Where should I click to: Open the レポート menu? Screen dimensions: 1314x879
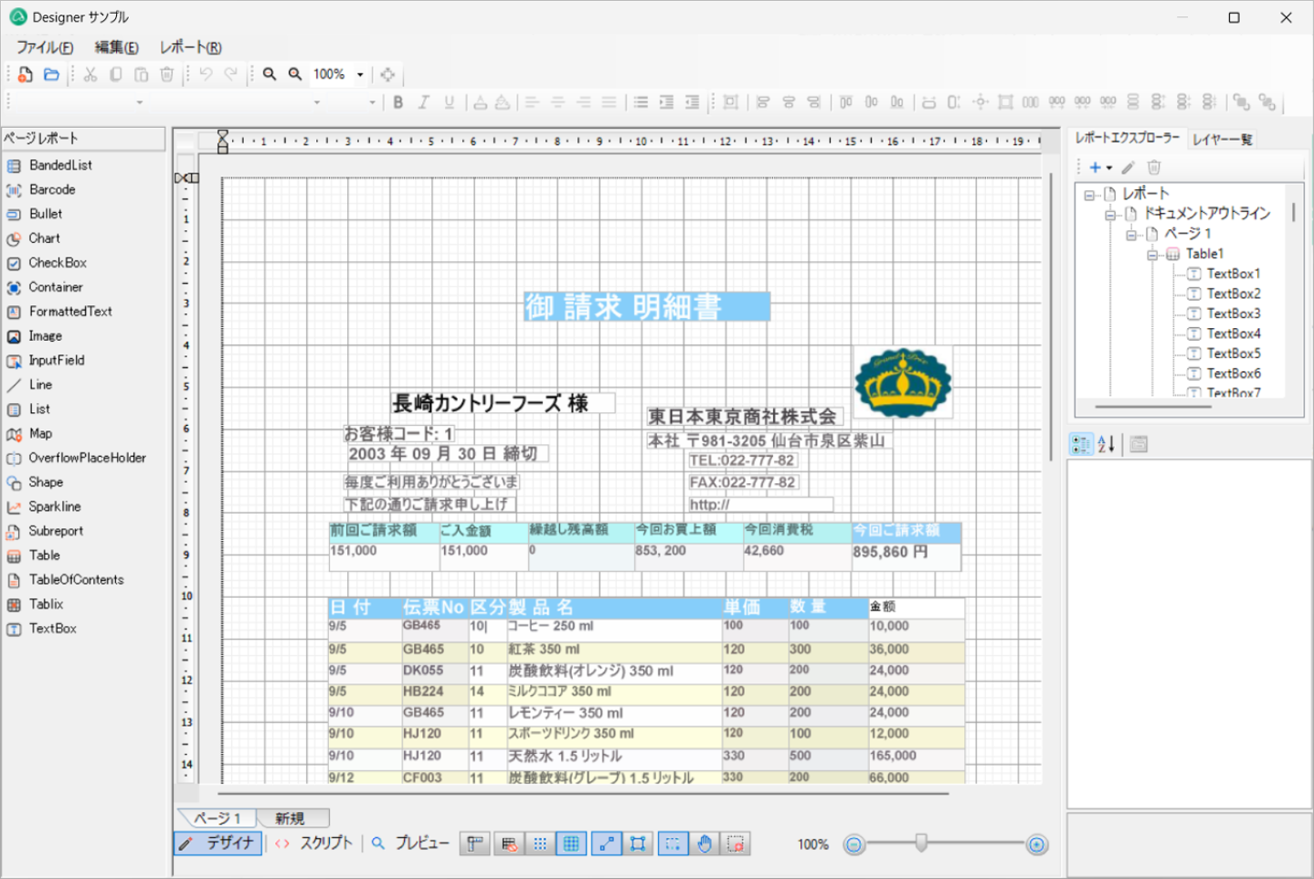click(190, 48)
